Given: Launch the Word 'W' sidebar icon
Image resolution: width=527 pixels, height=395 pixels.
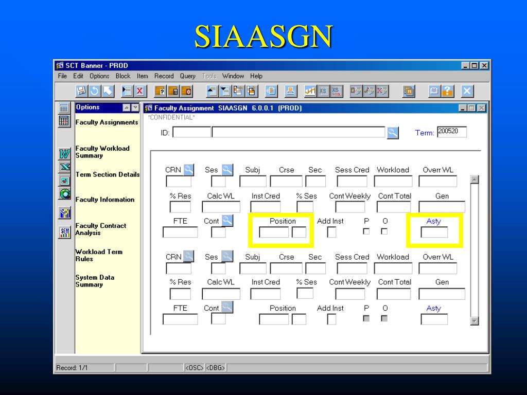Looking at the screenshot, I should coord(64,154).
